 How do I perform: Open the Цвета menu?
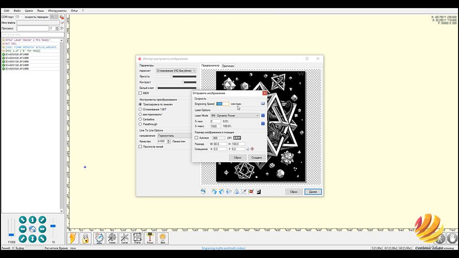(x=29, y=11)
